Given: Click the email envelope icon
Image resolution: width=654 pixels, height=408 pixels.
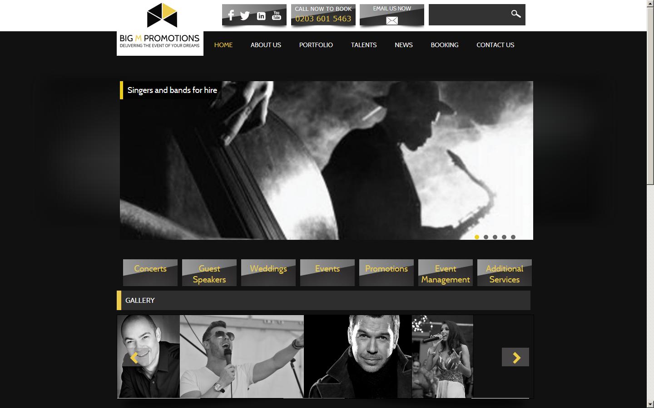Looking at the screenshot, I should pyautogui.click(x=391, y=20).
